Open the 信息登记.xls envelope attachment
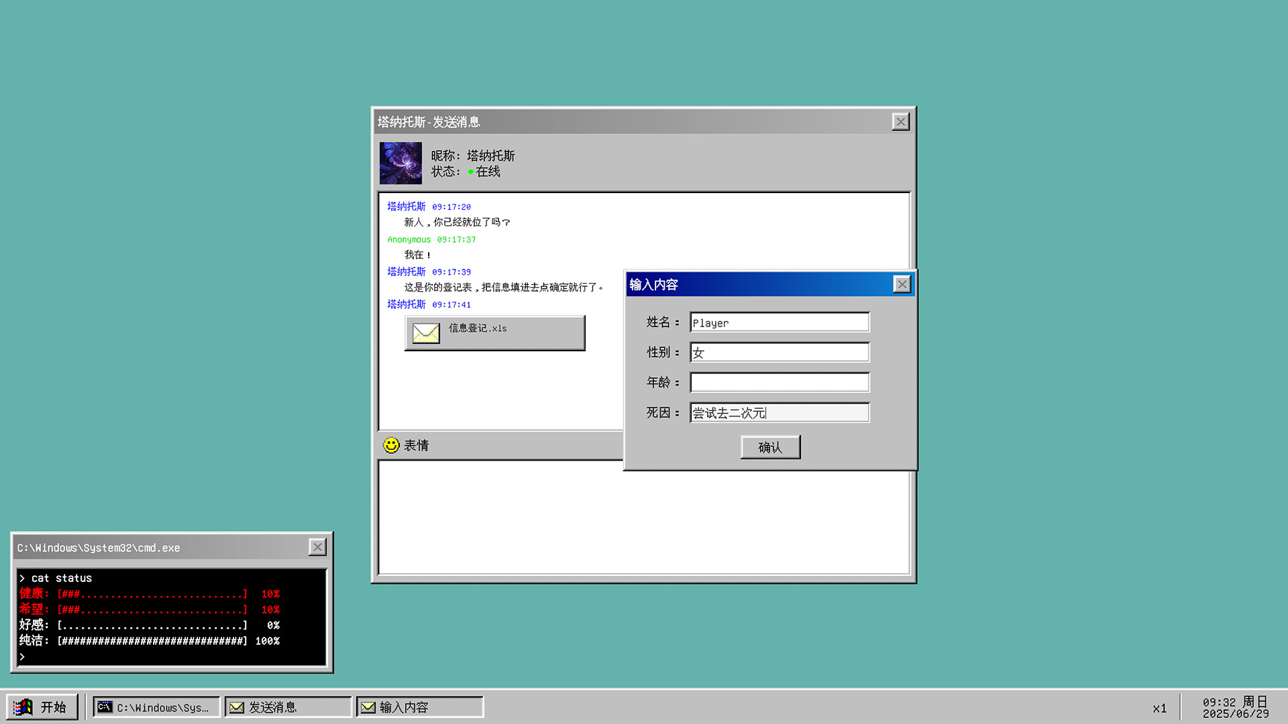Image resolution: width=1288 pixels, height=724 pixels. tap(494, 333)
